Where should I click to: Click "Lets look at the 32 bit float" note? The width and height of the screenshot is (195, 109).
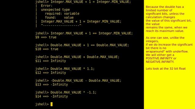(166, 69)
